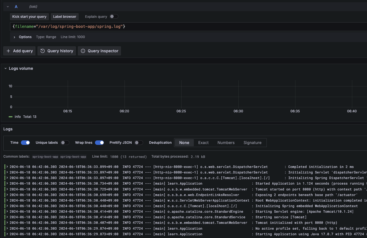The height and width of the screenshot is (238, 367).
Task: Expand log line 'Root WebApplicationContext: initialization completed'
Action: (x=7, y=200)
